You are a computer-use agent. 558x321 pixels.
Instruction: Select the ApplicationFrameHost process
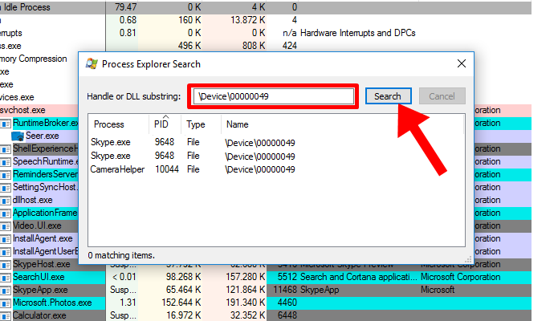point(45,213)
